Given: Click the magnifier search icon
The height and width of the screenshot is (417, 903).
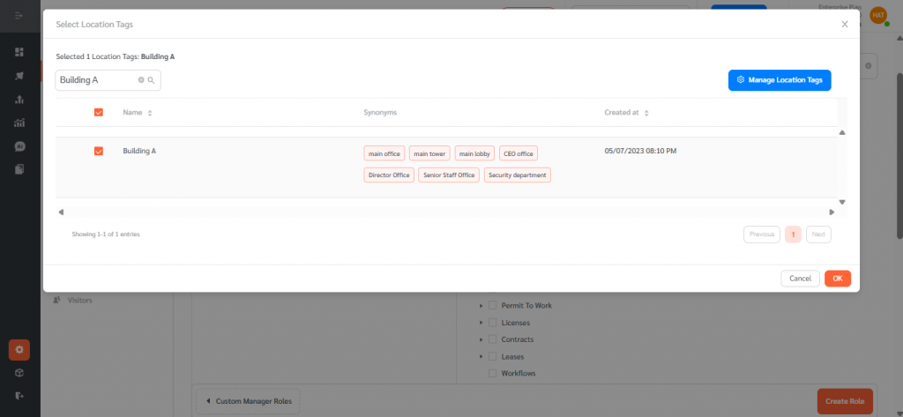Looking at the screenshot, I should point(152,80).
